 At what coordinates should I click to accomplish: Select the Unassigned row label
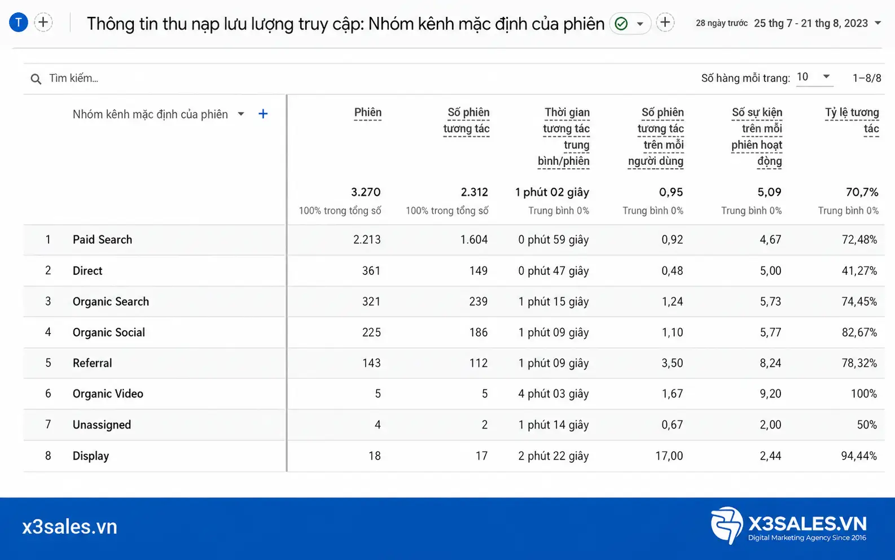coord(102,425)
